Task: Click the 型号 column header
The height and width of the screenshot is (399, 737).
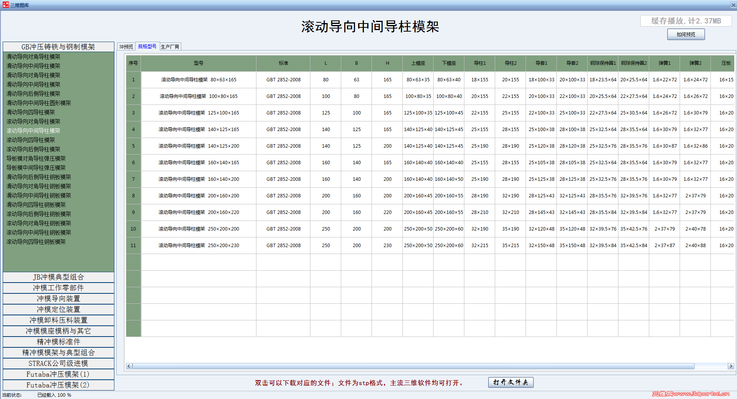Action: pyautogui.click(x=199, y=63)
